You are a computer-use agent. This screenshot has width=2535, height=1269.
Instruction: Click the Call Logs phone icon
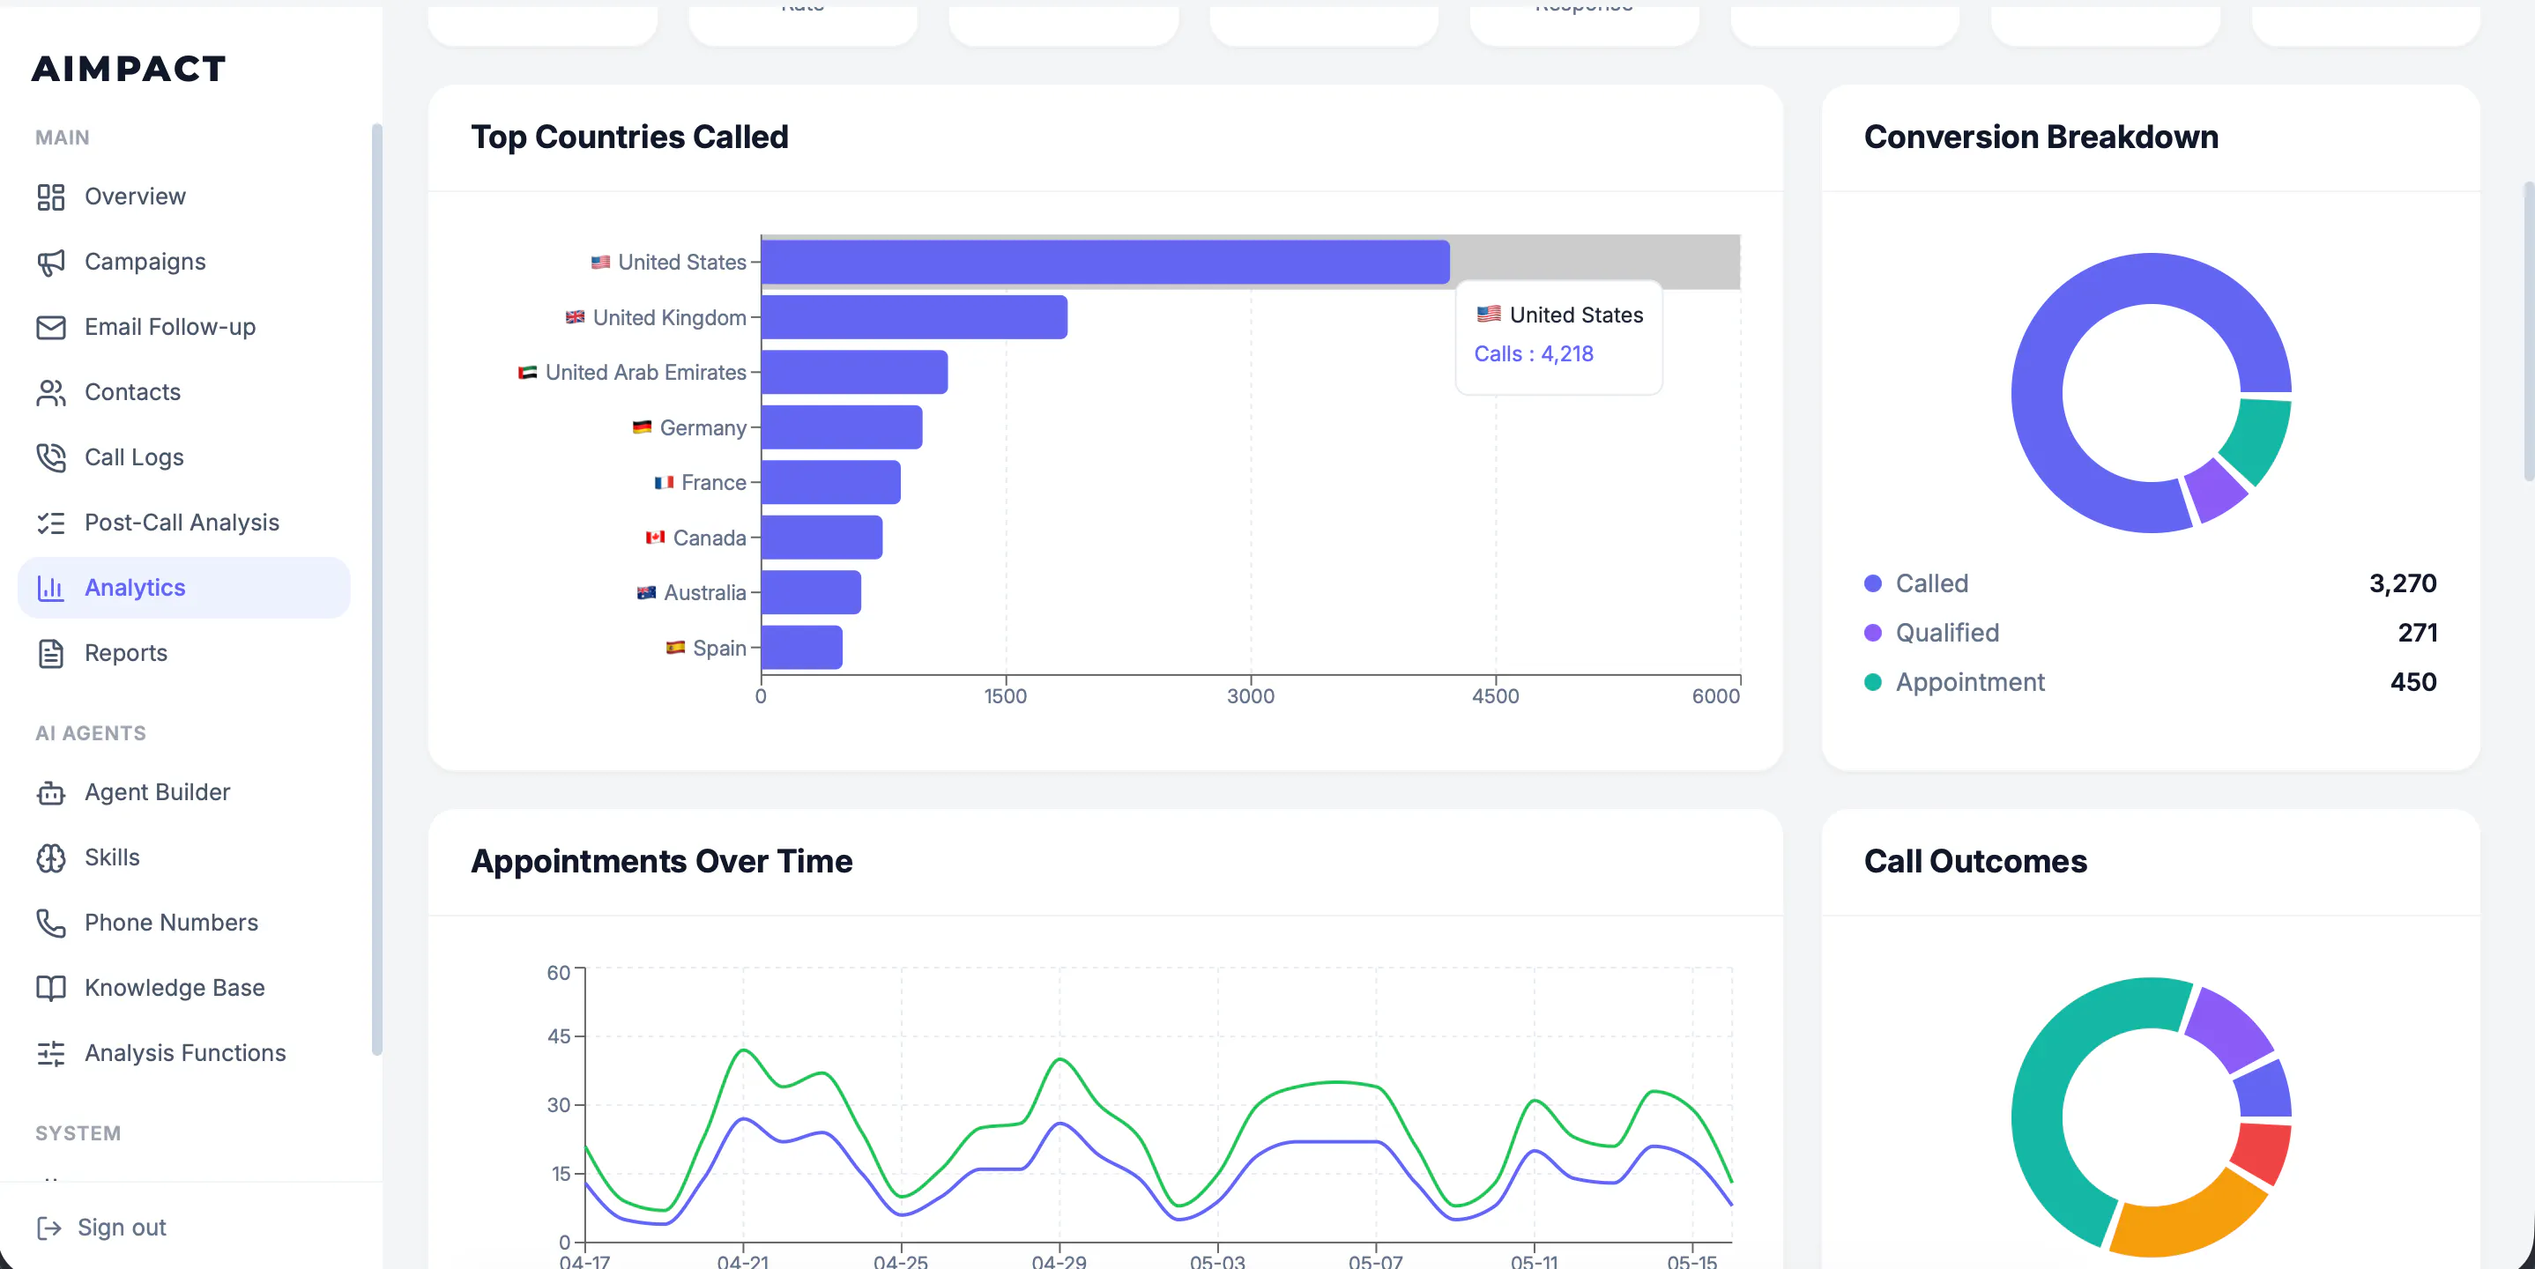pyautogui.click(x=50, y=457)
